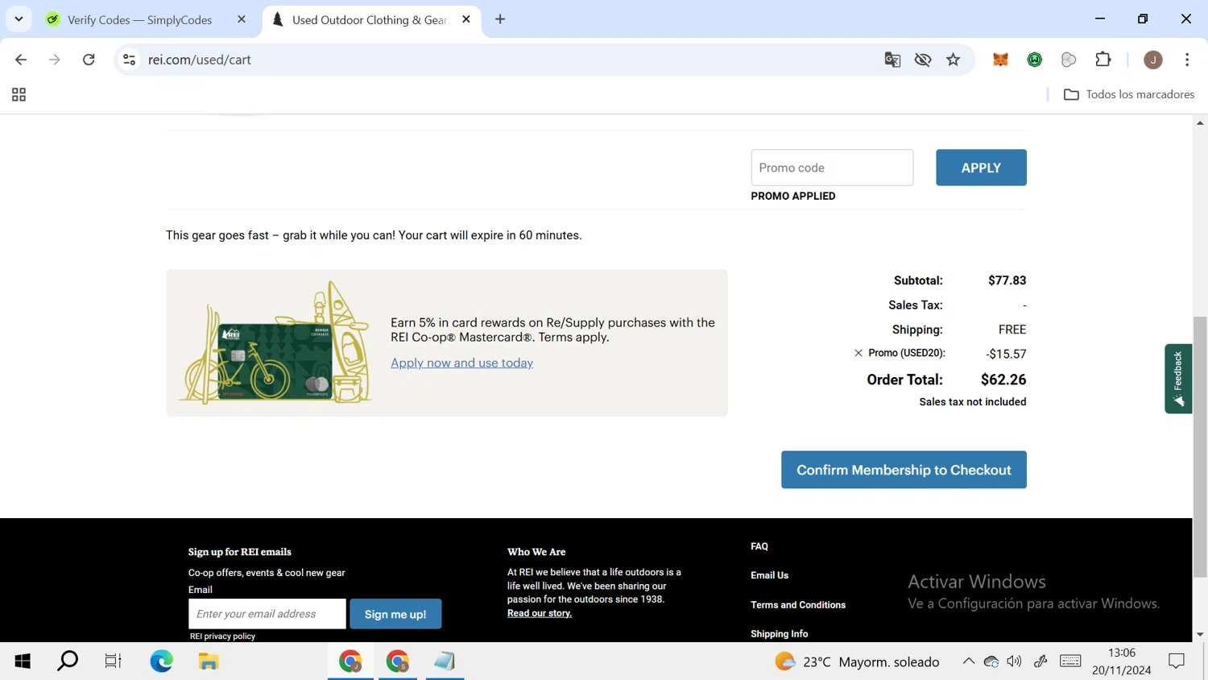1208x680 pixels.
Task: Open the FAQ footer link
Action: (759, 546)
